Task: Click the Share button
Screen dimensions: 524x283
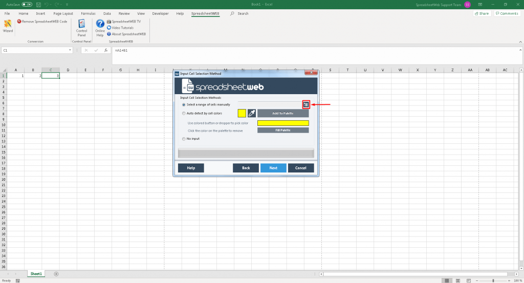Action: (482, 14)
